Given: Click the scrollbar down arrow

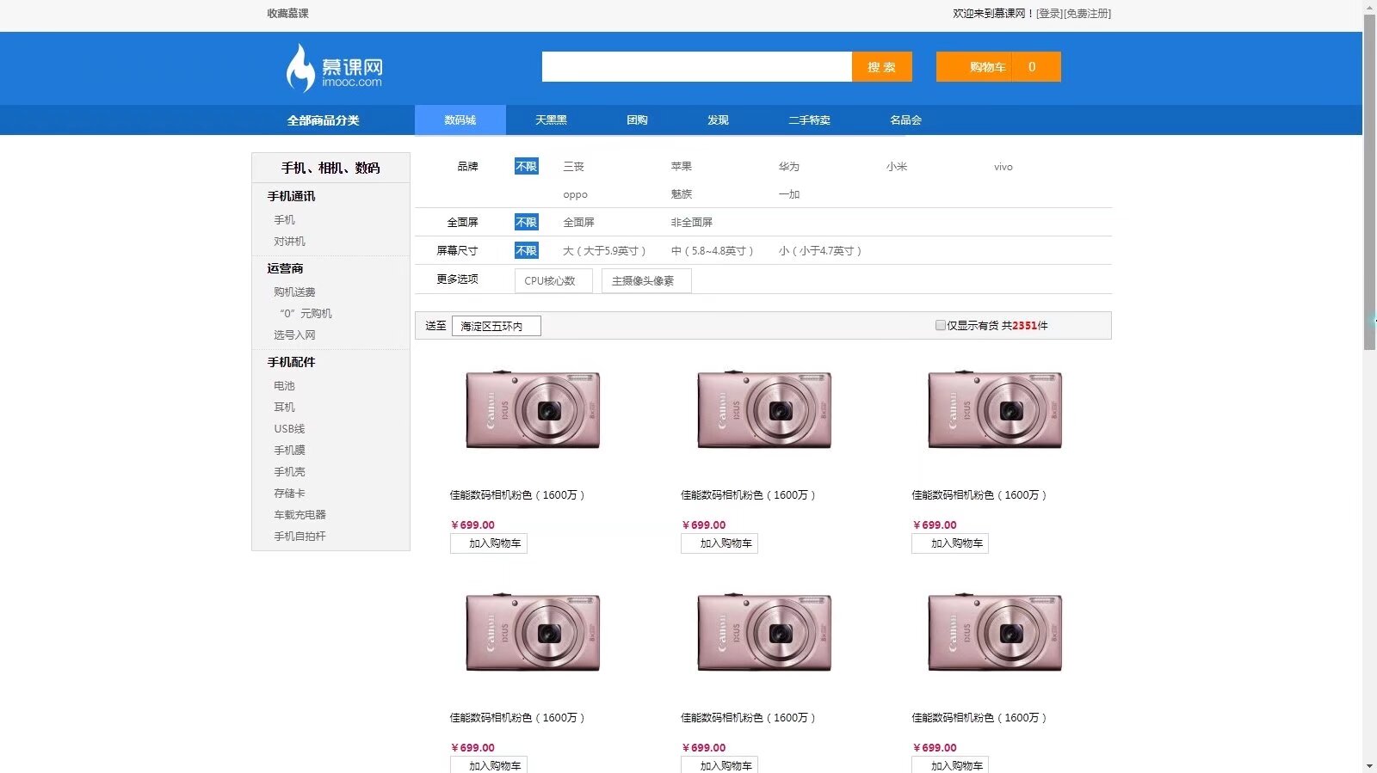Looking at the screenshot, I should (x=1369, y=766).
